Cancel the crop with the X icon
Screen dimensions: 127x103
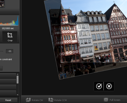coord(109,86)
